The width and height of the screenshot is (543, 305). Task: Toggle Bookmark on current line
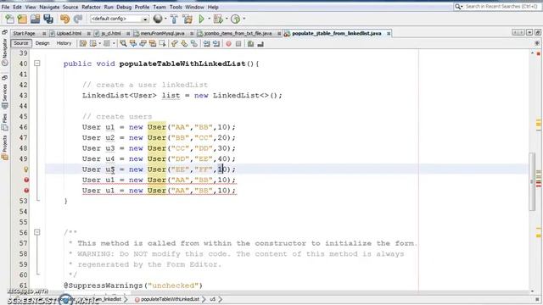click(194, 43)
